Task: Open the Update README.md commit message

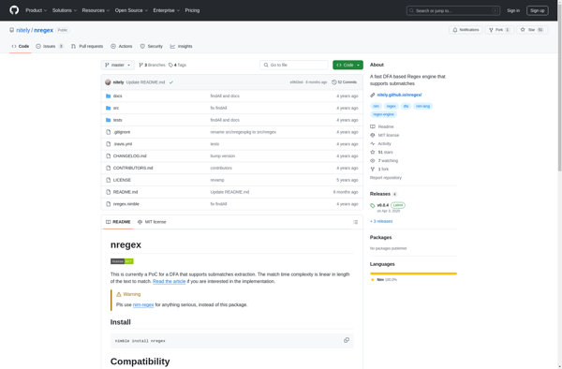Action: tap(145, 82)
